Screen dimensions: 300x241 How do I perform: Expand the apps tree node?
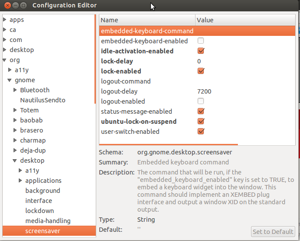5,20
